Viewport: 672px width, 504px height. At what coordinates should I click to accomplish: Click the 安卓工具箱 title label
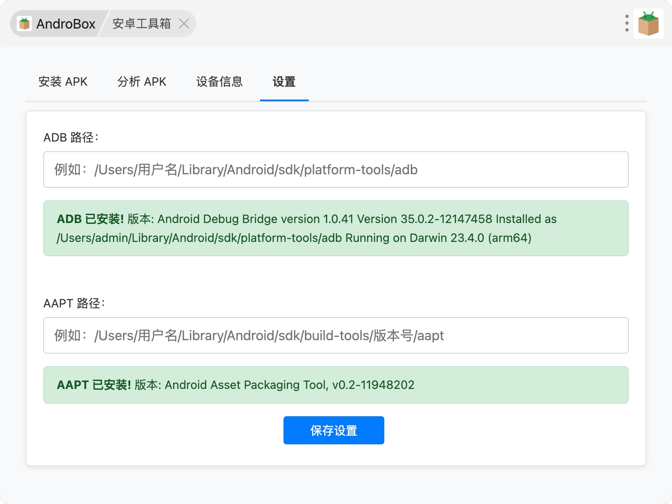pos(142,24)
